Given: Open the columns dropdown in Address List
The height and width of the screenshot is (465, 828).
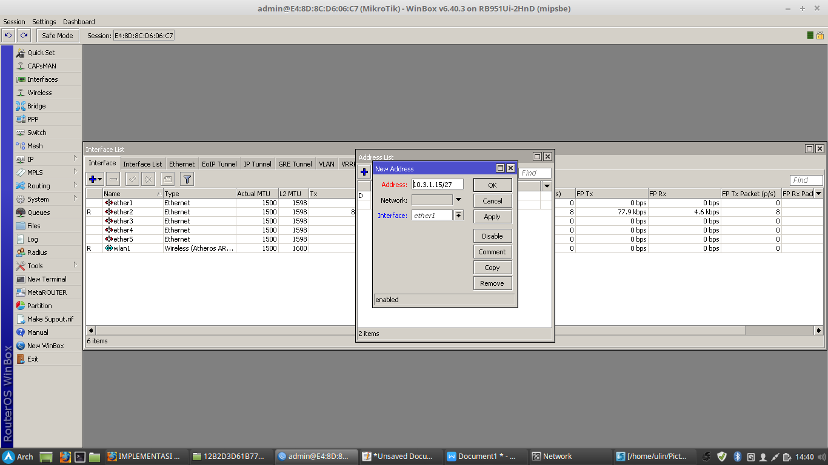Looking at the screenshot, I should [547, 186].
